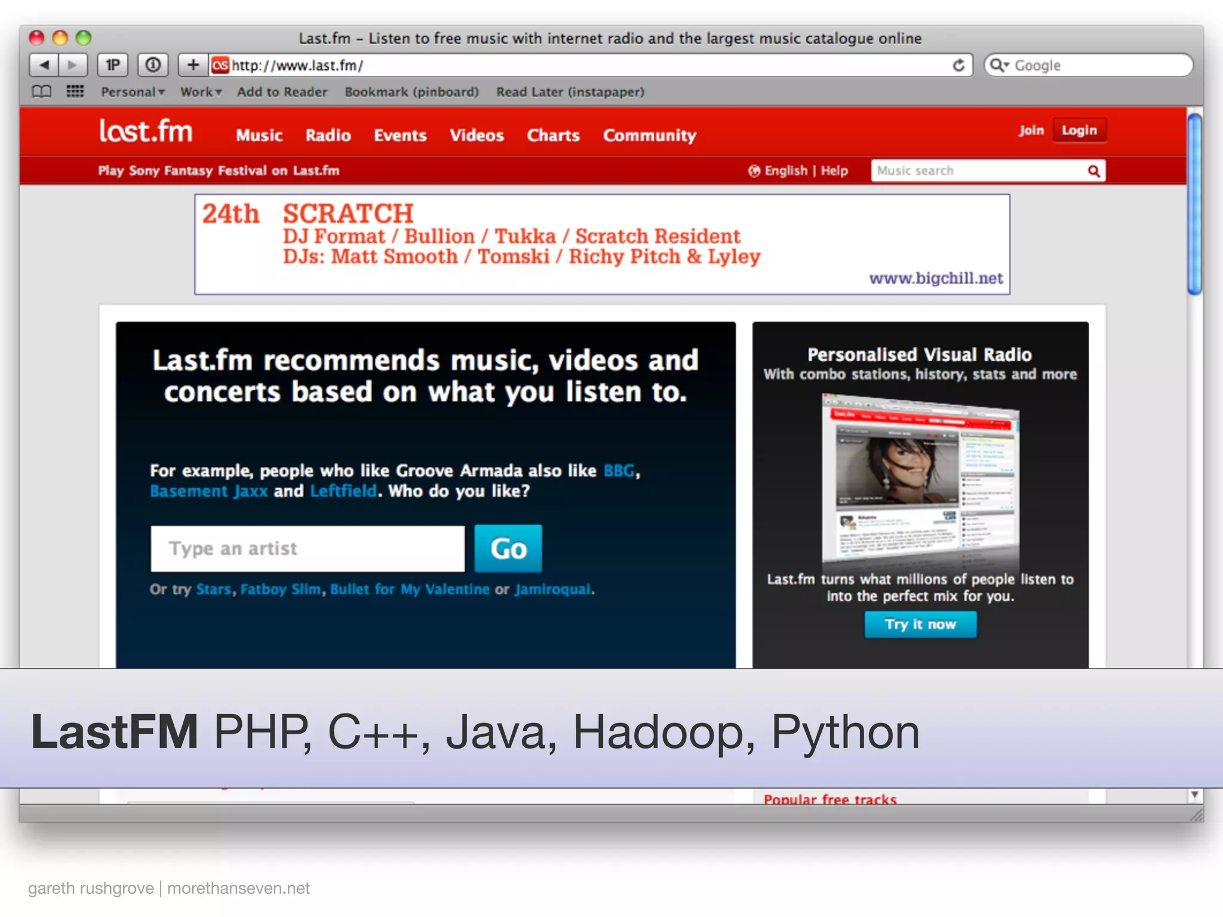Add bookmark with the plus button

(193, 64)
